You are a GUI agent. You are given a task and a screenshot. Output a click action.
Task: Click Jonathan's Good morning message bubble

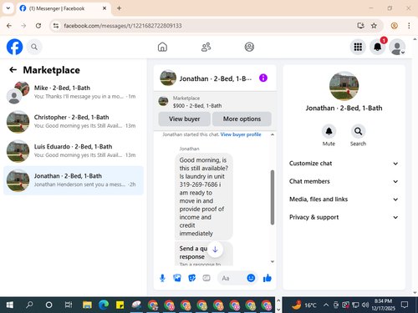[204, 197]
